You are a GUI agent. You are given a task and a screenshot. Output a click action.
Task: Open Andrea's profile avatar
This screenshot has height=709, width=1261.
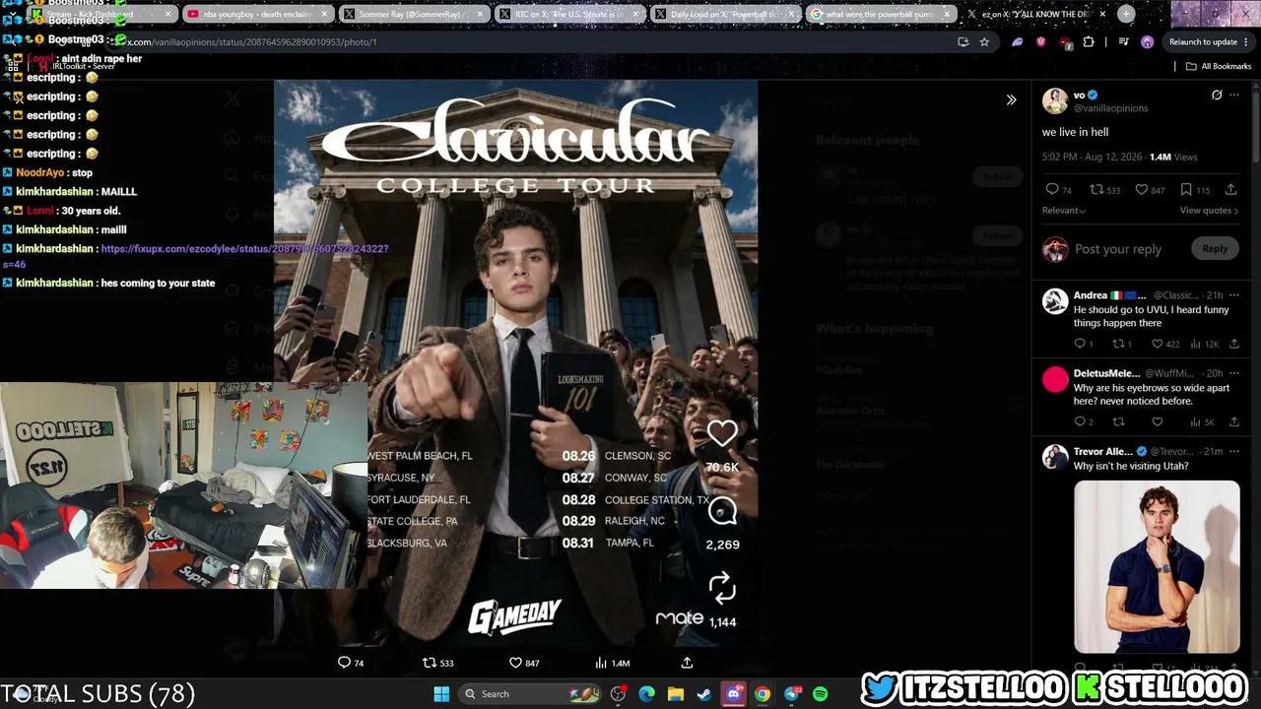(1055, 300)
